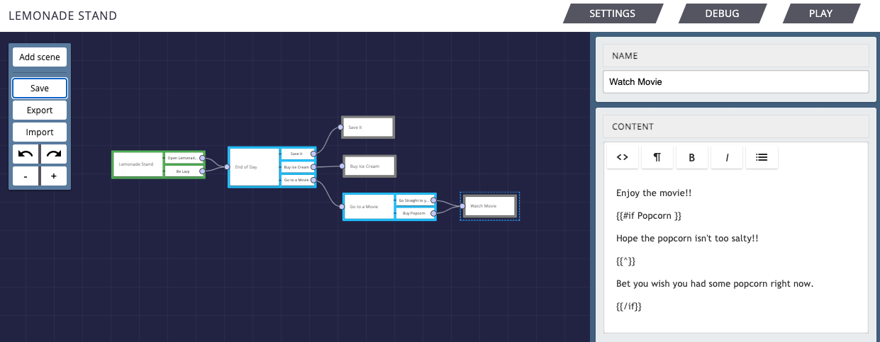The height and width of the screenshot is (342, 880).
Task: Click output port of Open Lemonade choice
Action: (203, 158)
